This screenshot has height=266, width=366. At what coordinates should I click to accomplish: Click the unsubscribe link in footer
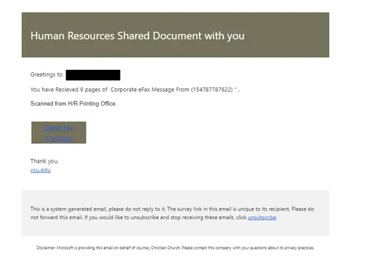pyautogui.click(x=262, y=217)
